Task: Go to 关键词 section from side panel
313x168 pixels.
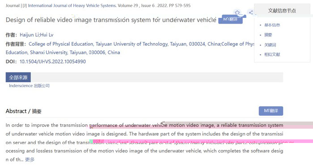Action: pyautogui.click(x=270, y=45)
